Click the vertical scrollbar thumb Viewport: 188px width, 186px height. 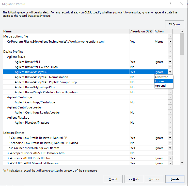pos(182,44)
